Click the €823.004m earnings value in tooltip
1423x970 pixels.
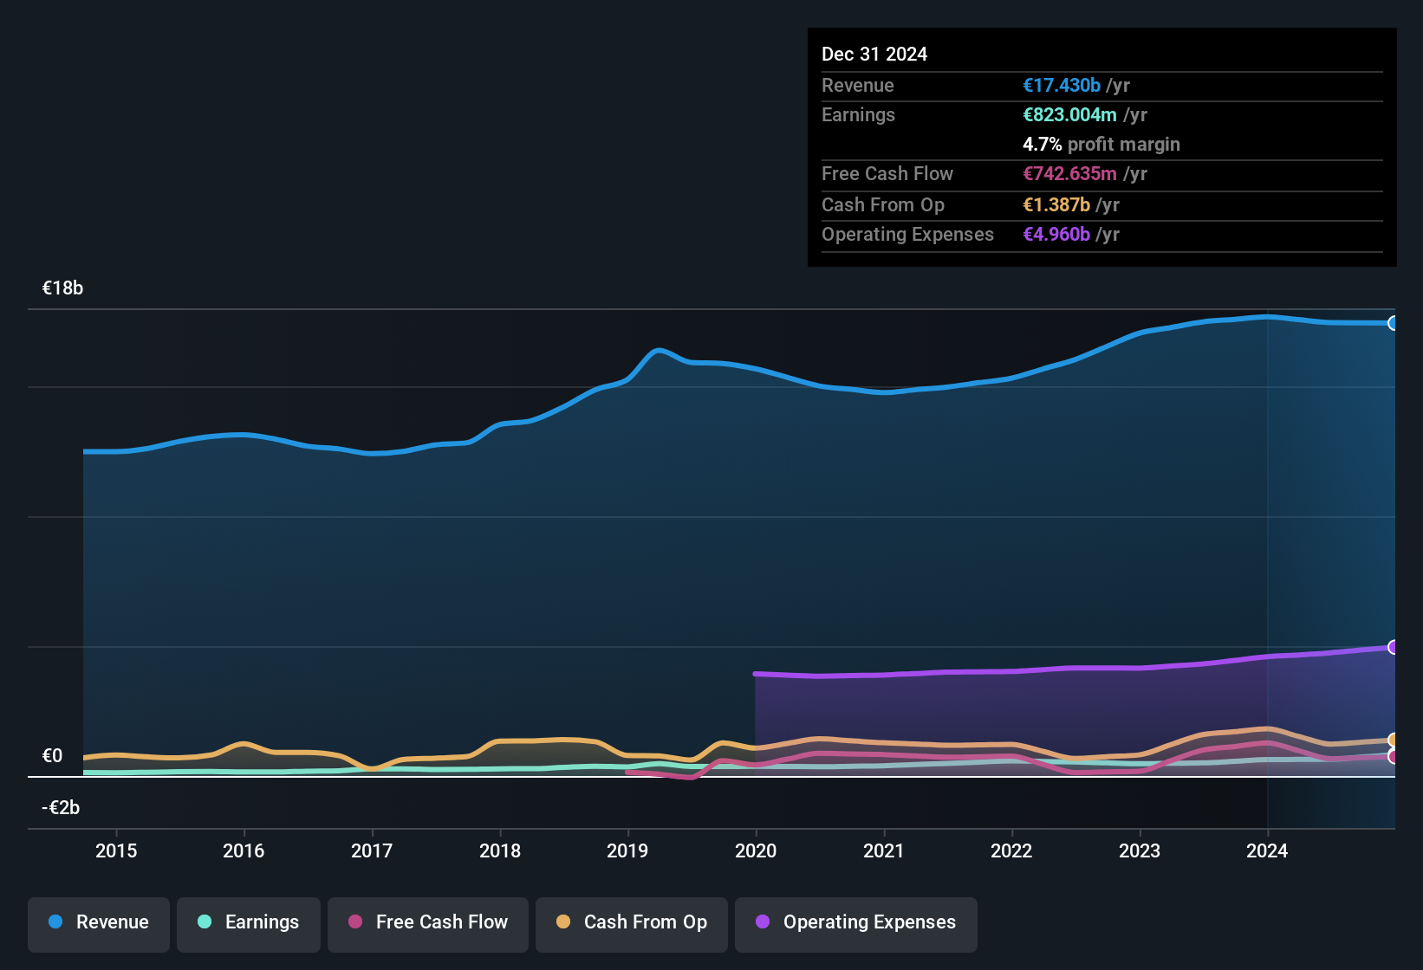[x=1069, y=114]
